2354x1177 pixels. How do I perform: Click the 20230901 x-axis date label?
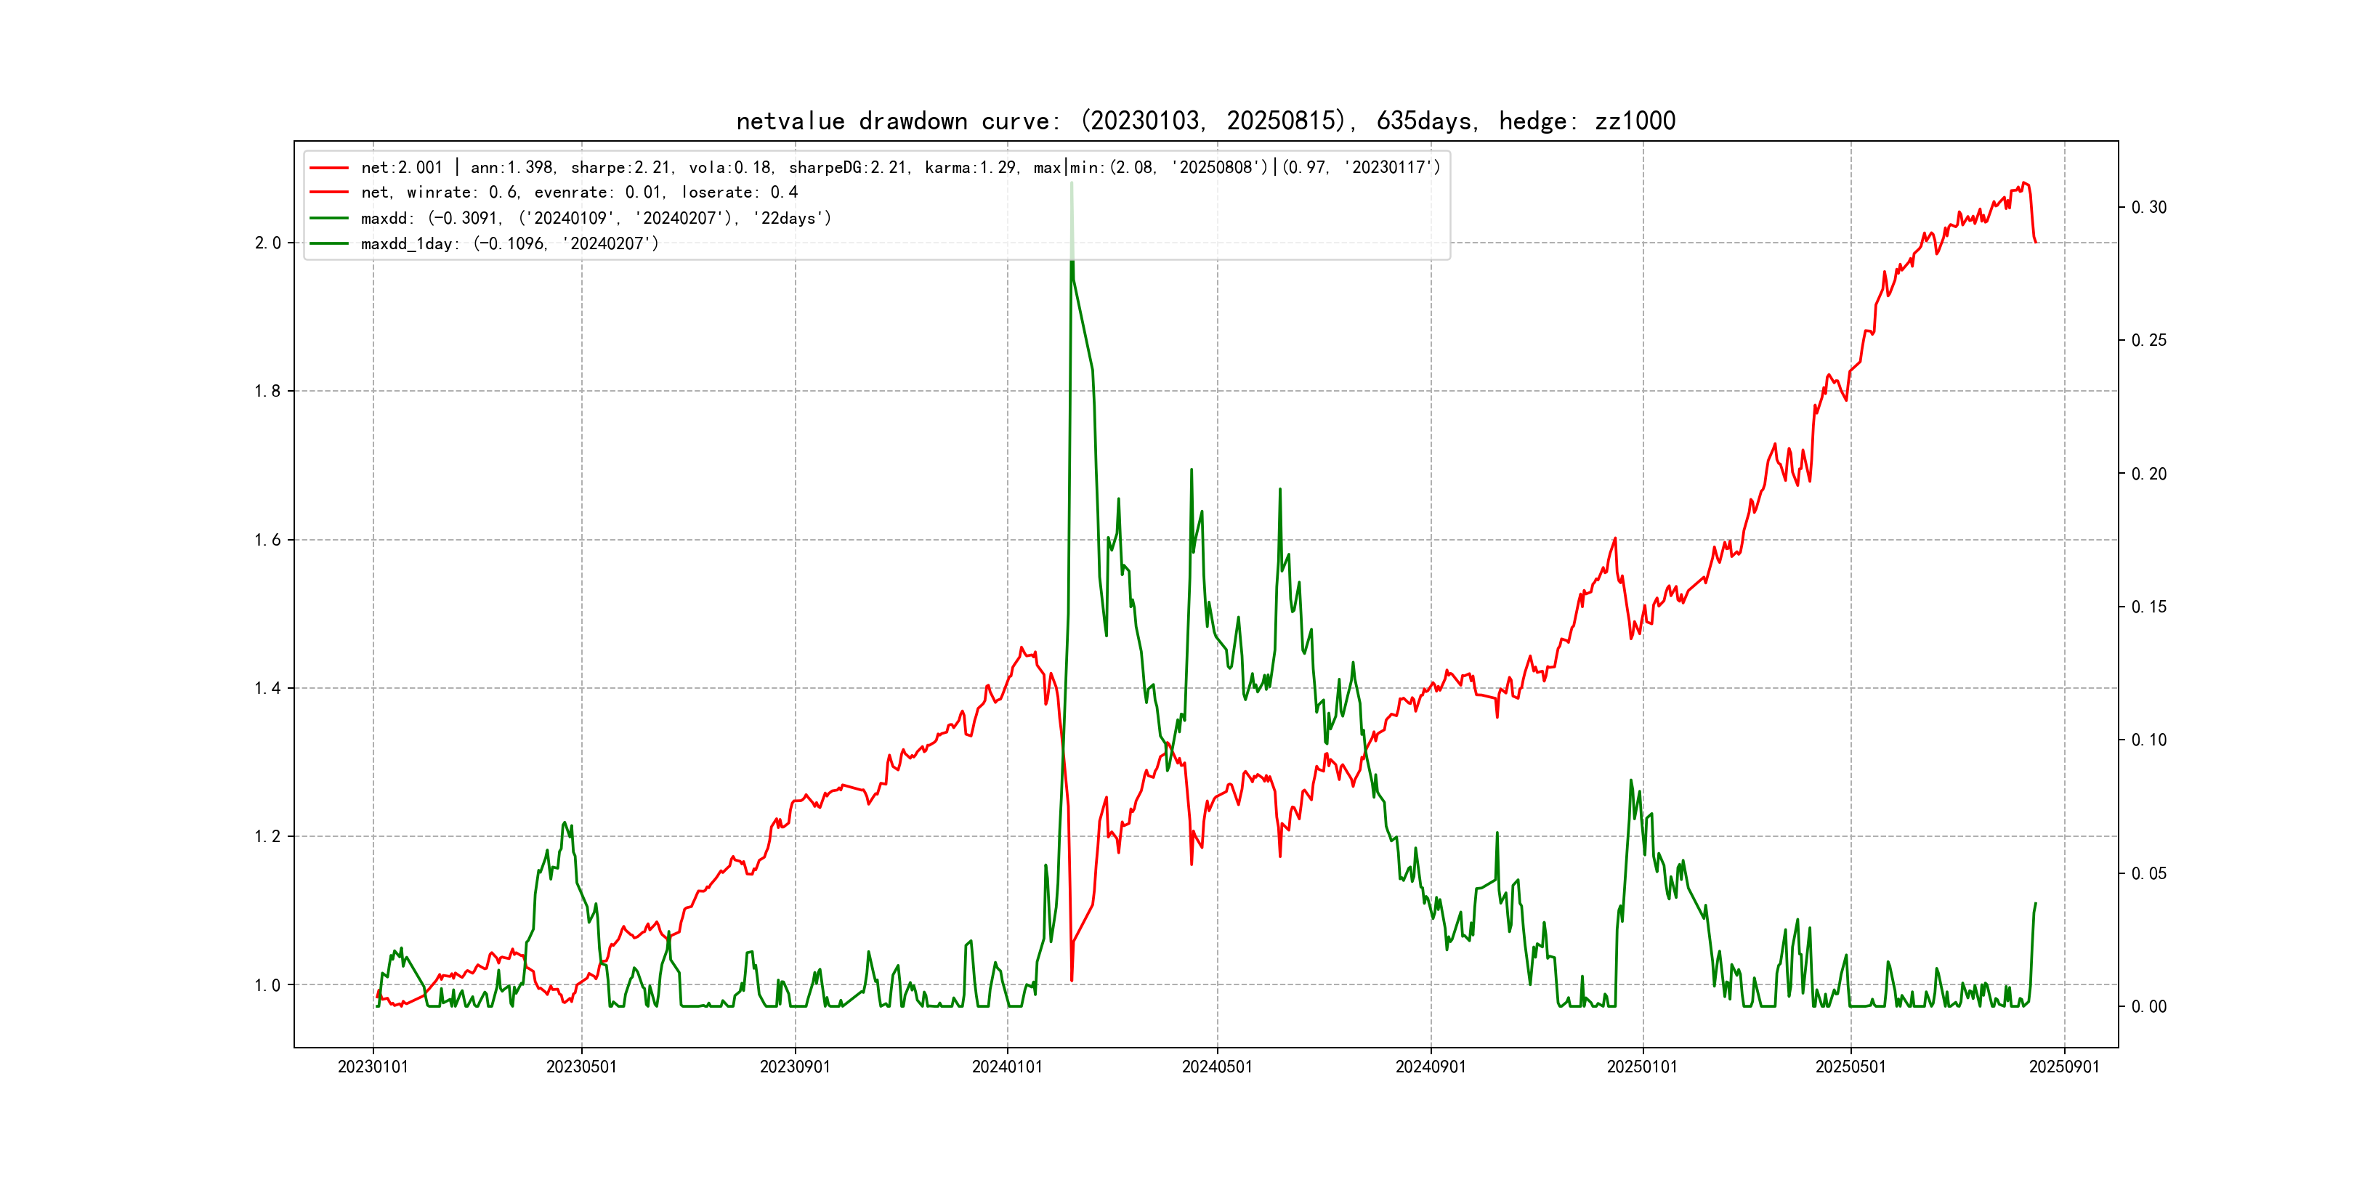point(795,1067)
